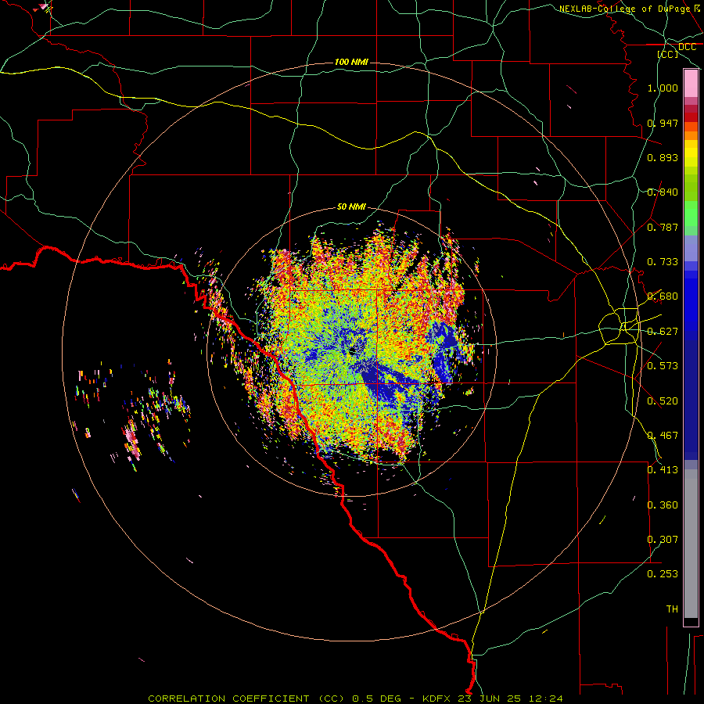
Task: Select the 100 NMI range ring label
Action: point(351,62)
